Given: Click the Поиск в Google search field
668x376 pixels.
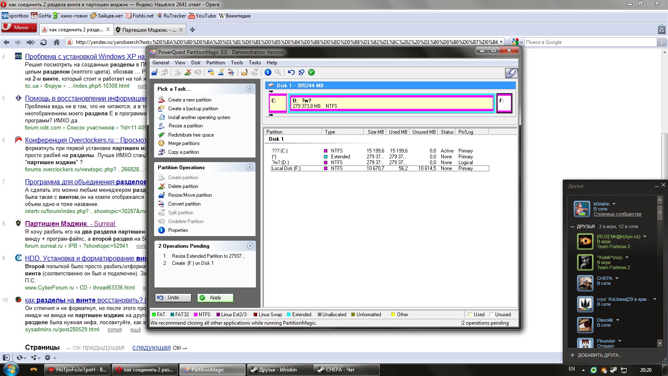Looking at the screenshot, I should 590,42.
